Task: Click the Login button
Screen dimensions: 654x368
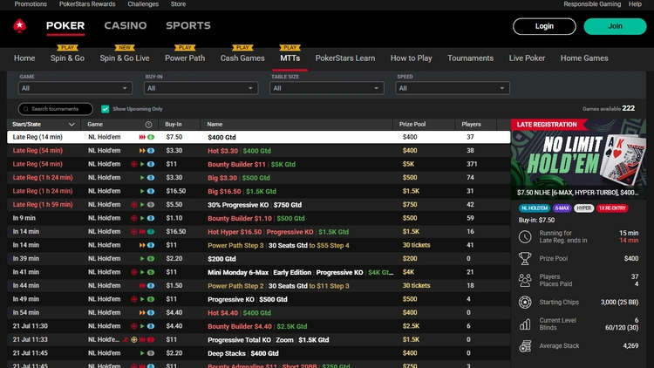Action: (x=544, y=26)
